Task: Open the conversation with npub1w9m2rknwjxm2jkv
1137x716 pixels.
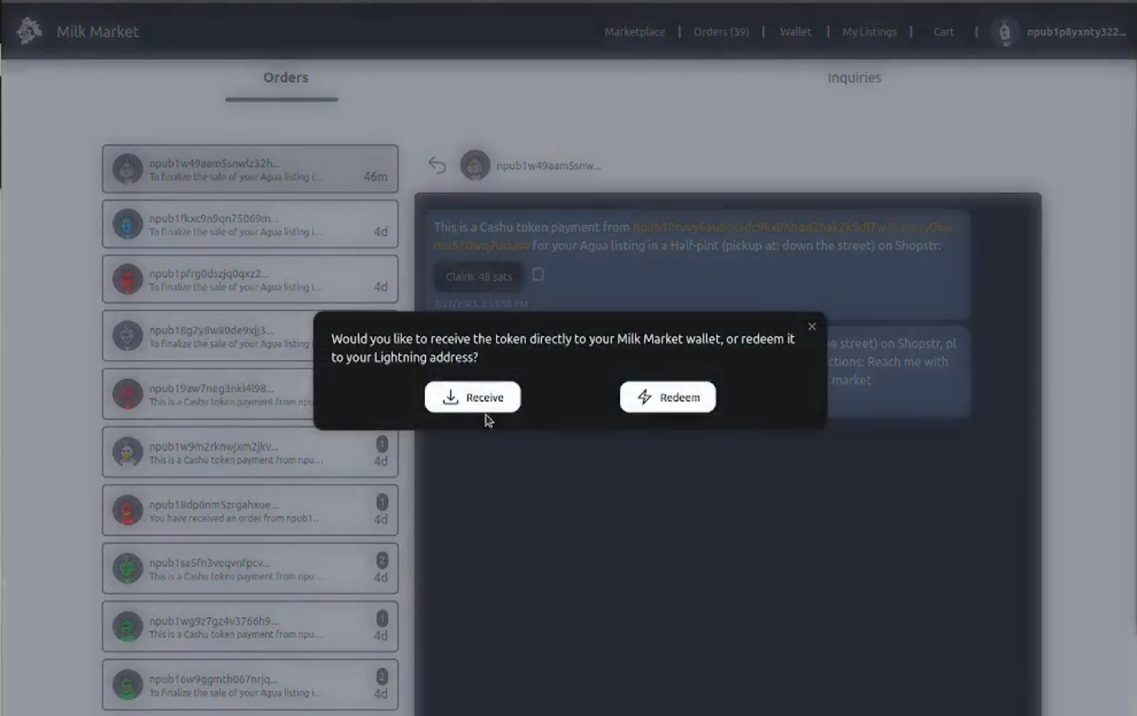Action: pyautogui.click(x=238, y=452)
